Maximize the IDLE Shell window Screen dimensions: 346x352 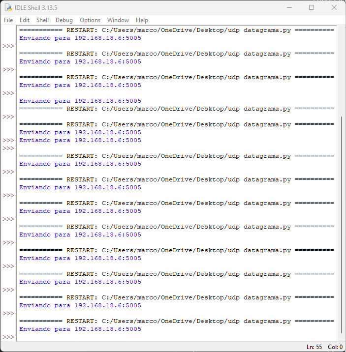click(x=312, y=8)
